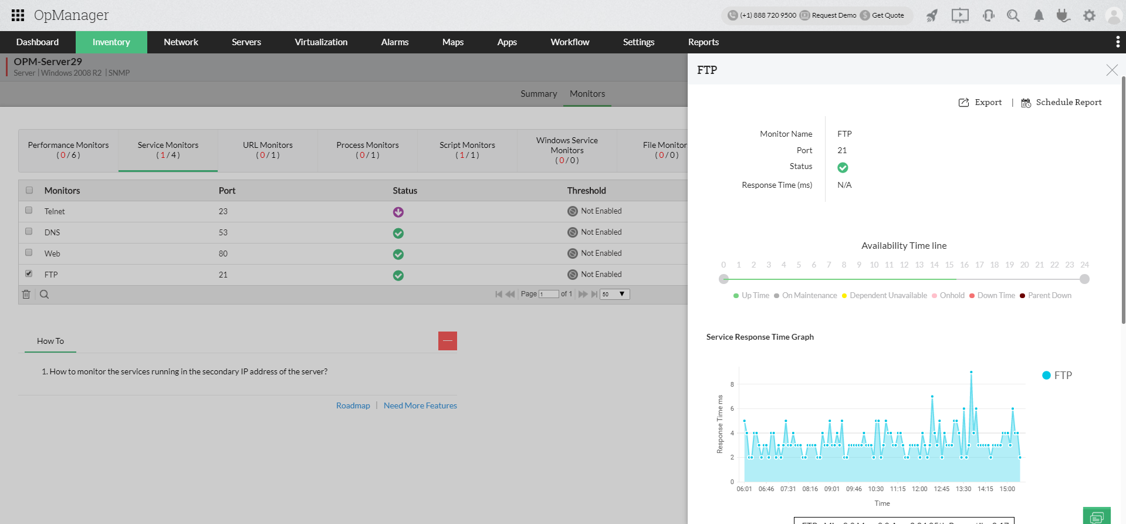1126x524 pixels.
Task: Open the Virtualization menu
Action: (x=321, y=42)
